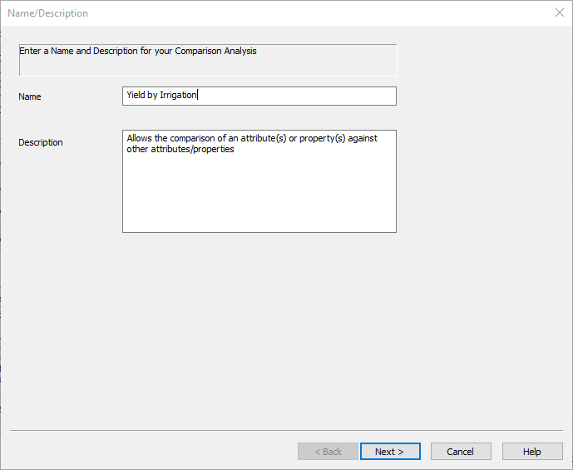Click the word "against" in the Description text
The width and height of the screenshot is (573, 470).
pyautogui.click(x=363, y=138)
